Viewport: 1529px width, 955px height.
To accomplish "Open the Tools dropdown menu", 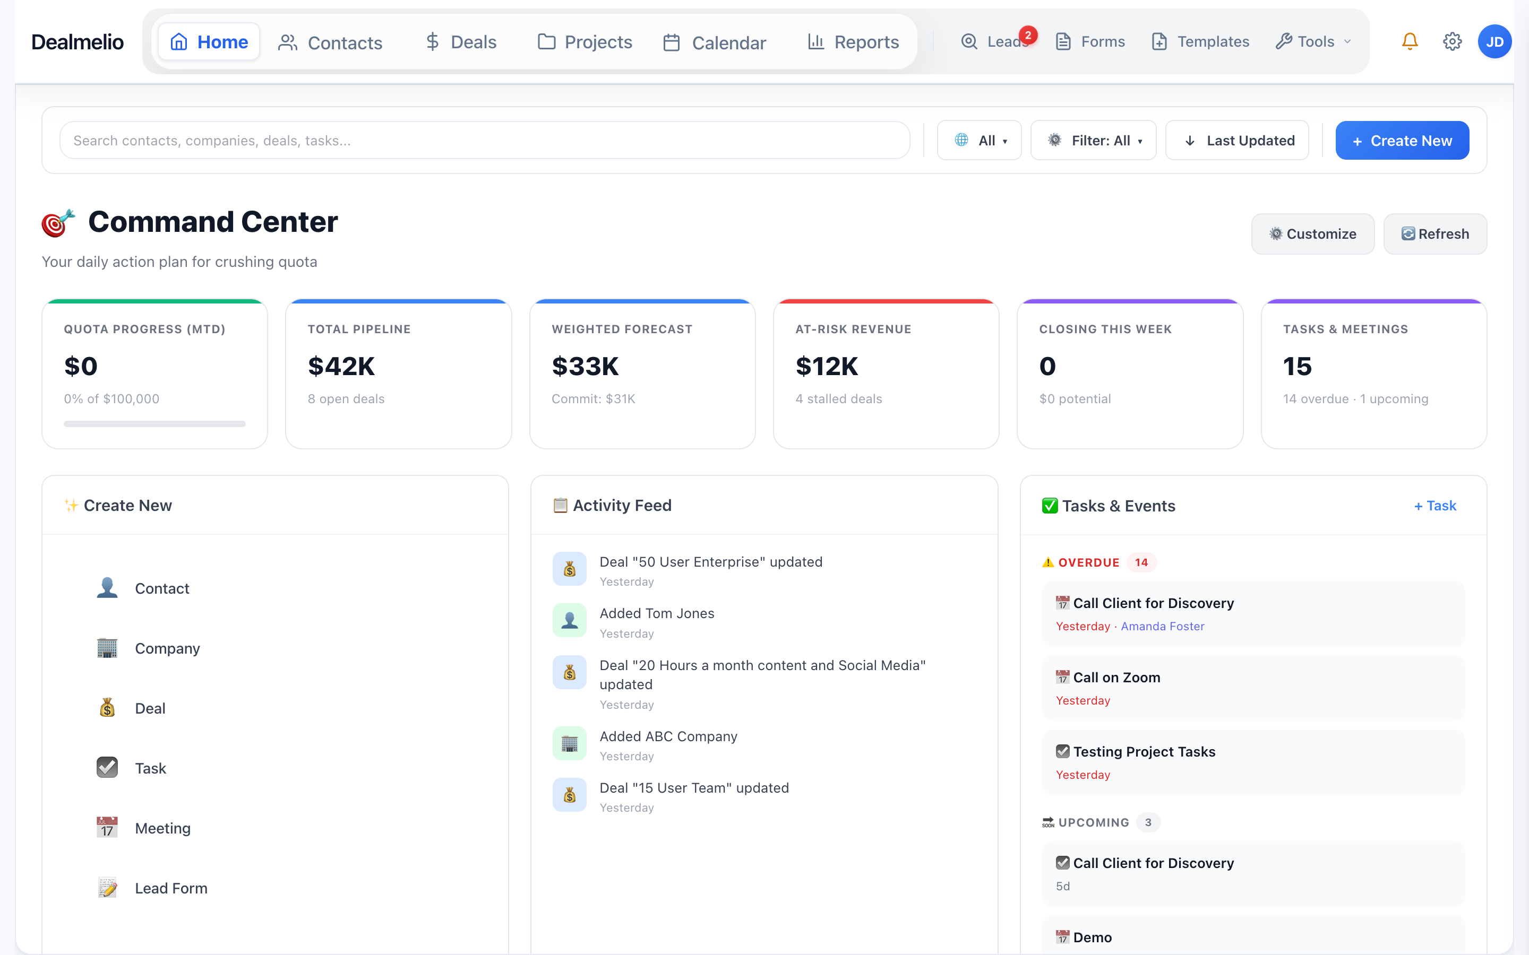I will point(1313,41).
